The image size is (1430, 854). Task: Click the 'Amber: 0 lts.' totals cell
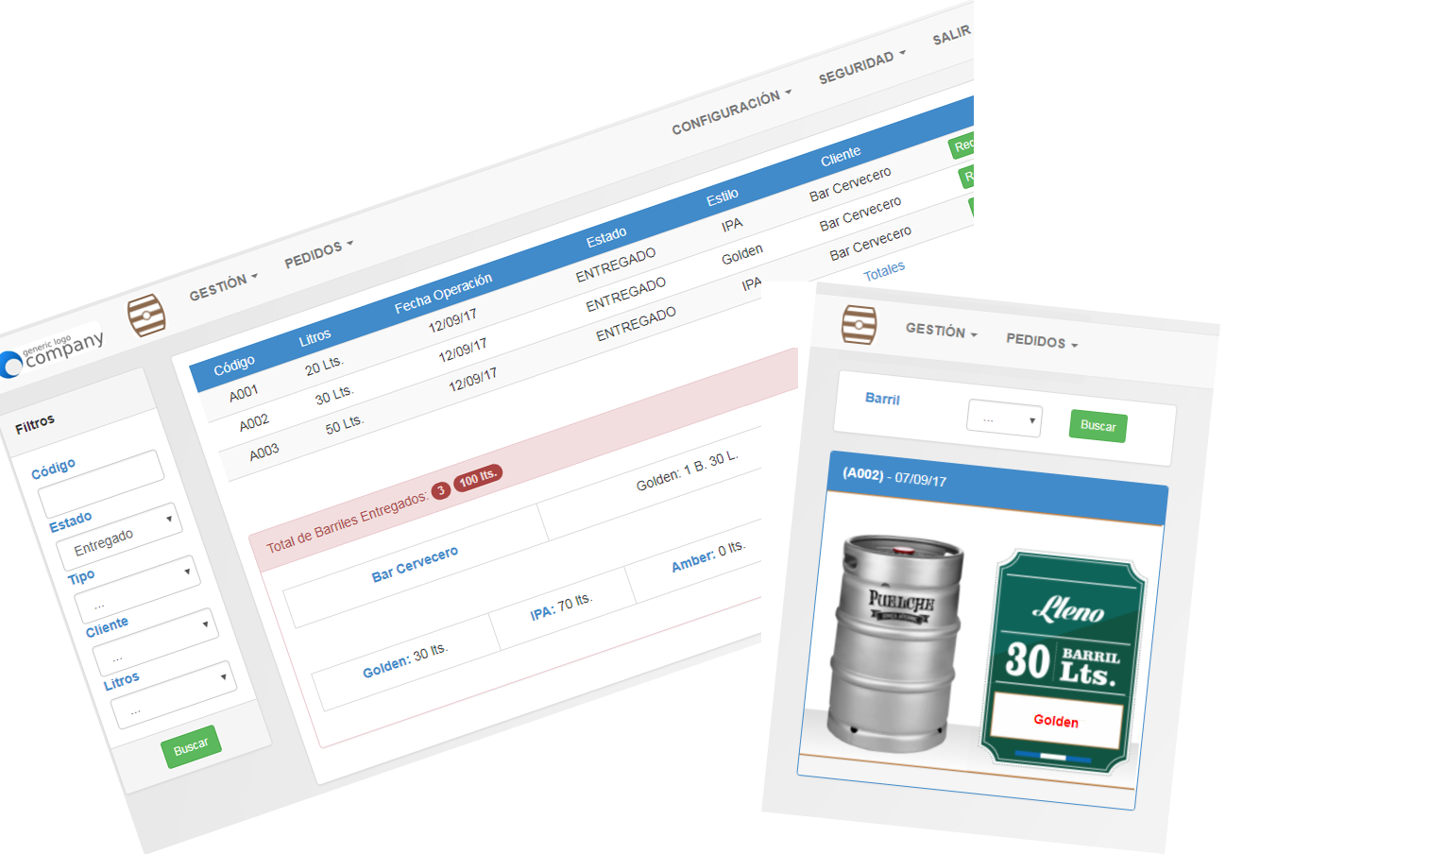[708, 556]
